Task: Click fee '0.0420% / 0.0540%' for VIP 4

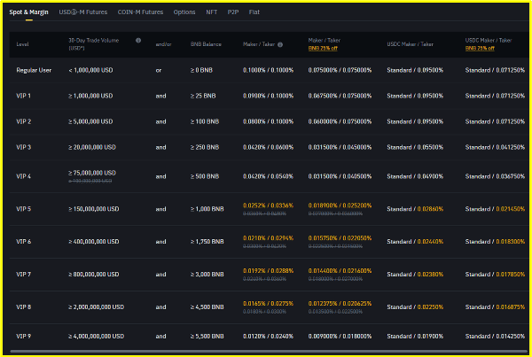Action: tap(268, 176)
